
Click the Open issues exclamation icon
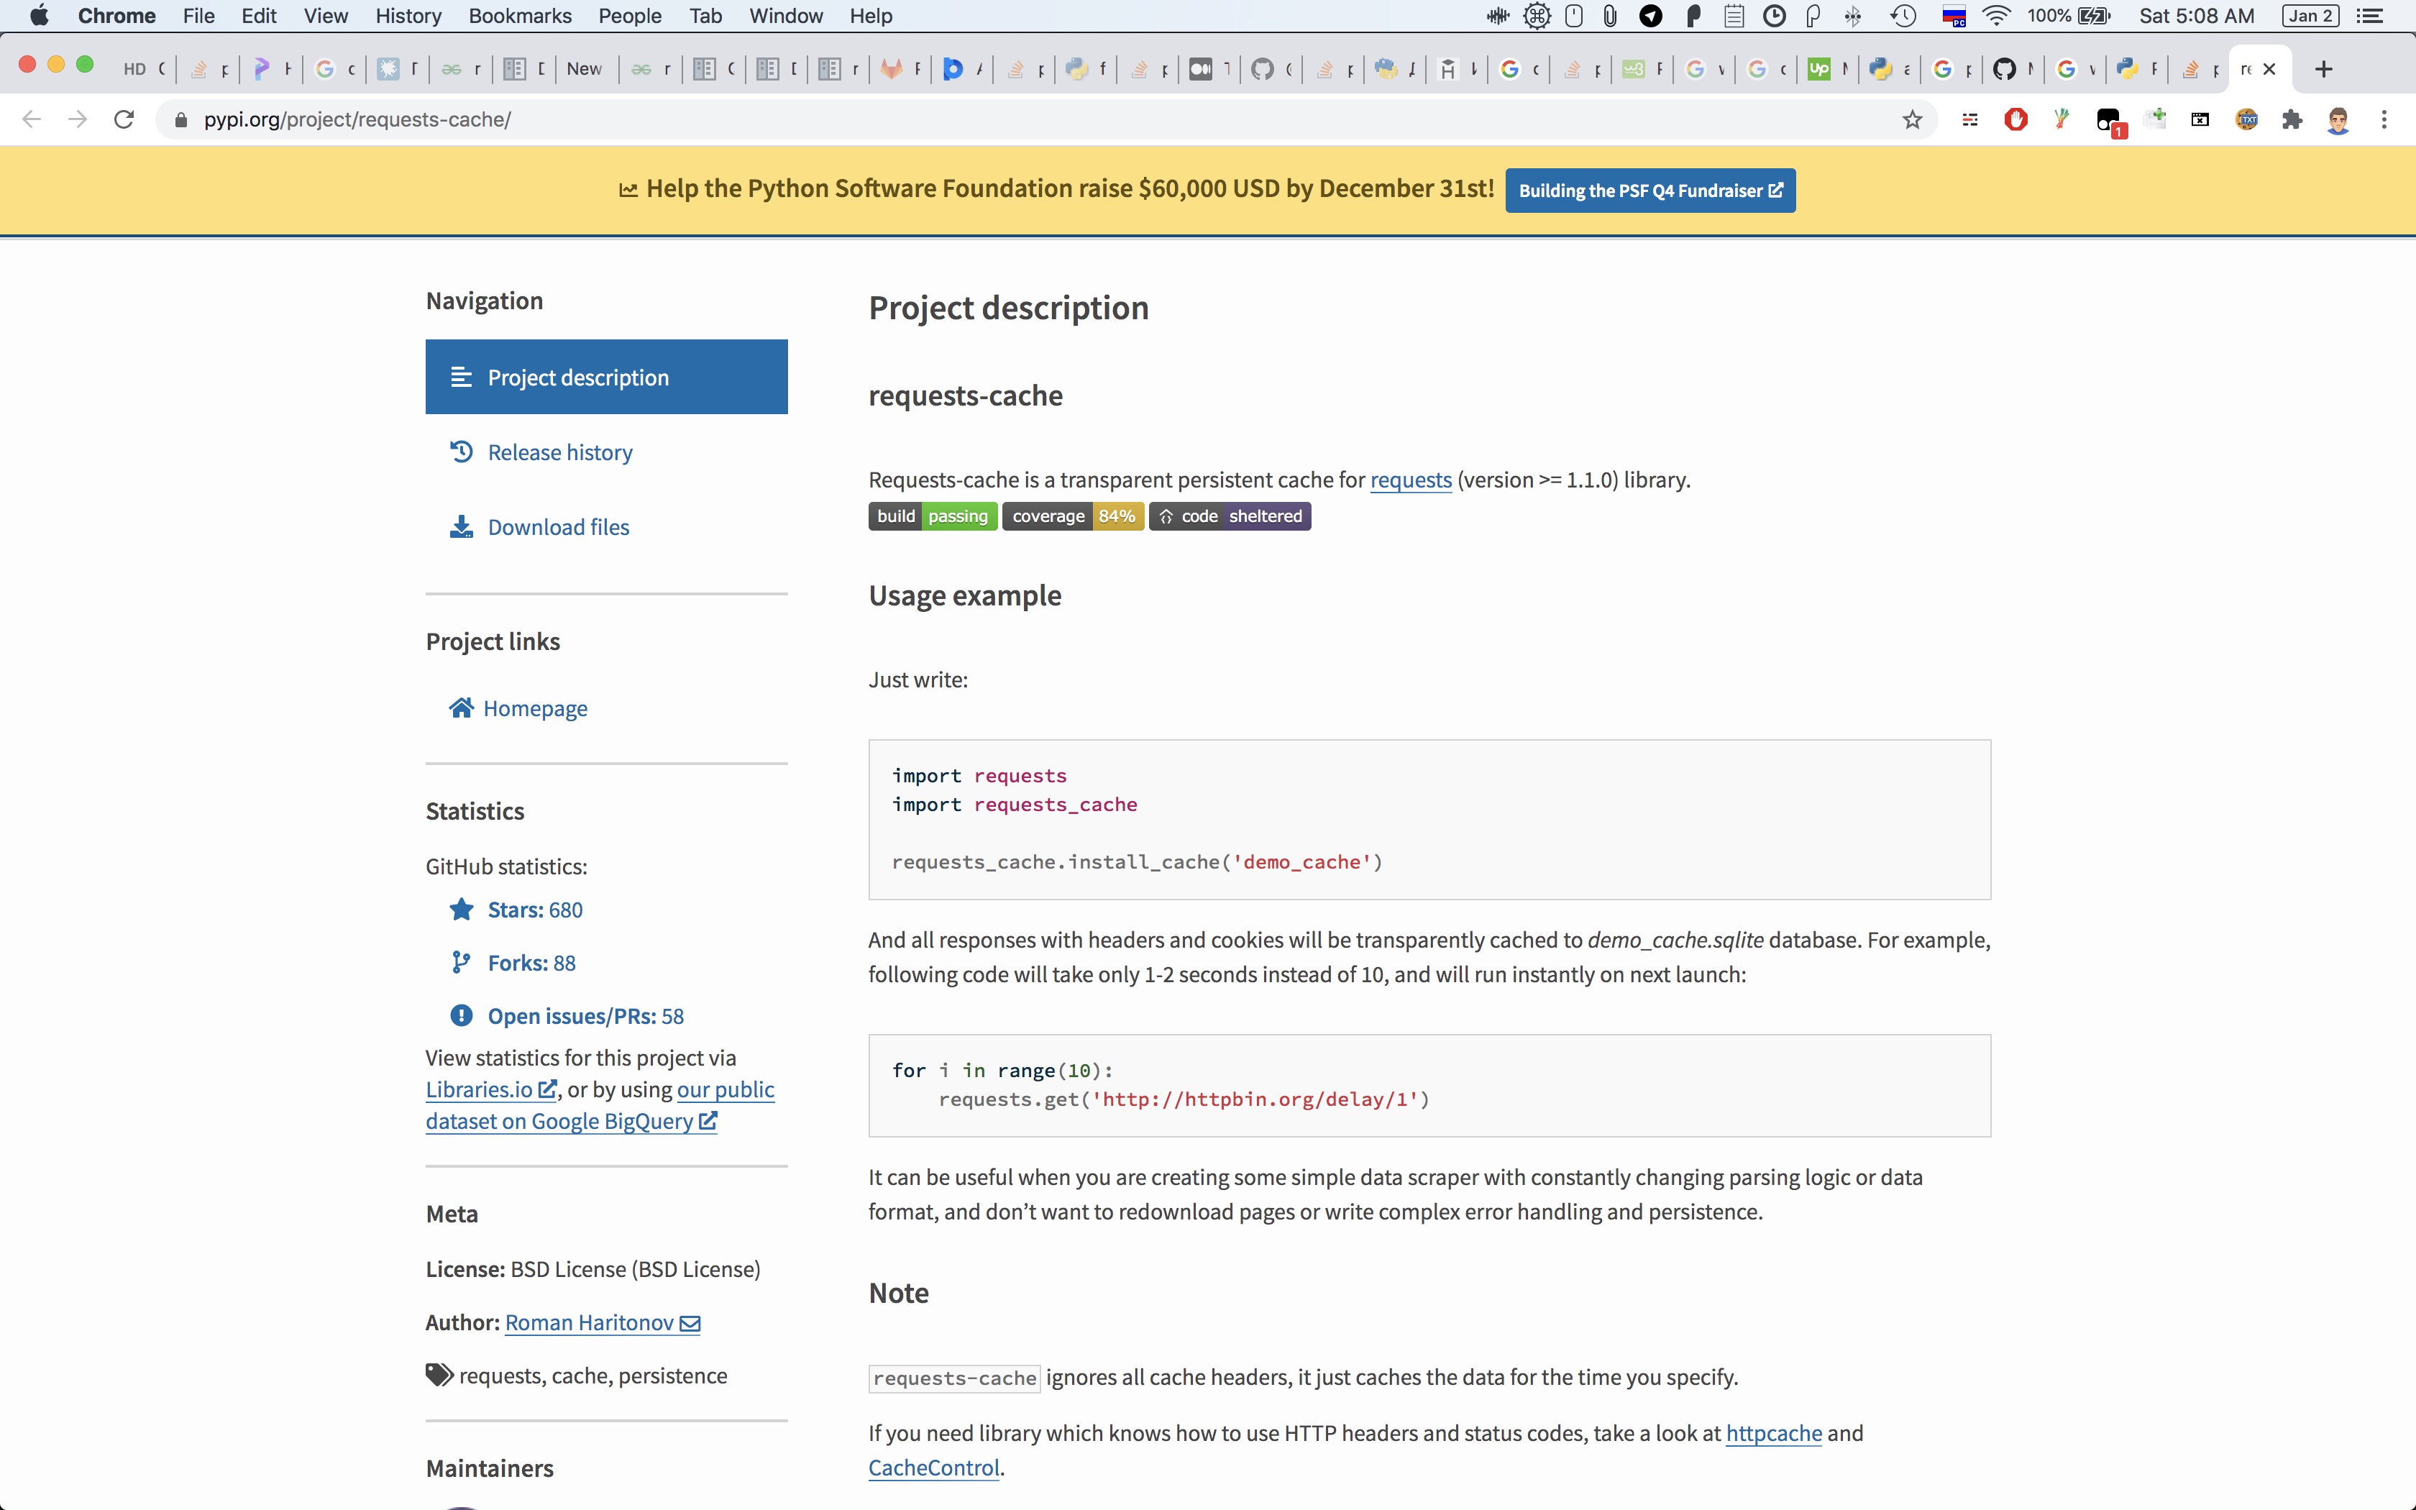click(461, 1015)
